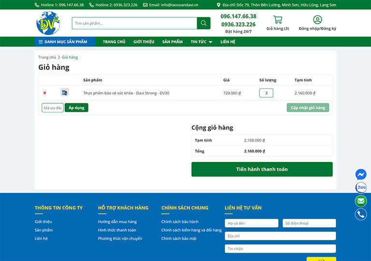Screen dimensions: 371x261
Task: Open Chính sách bảo hành link
Action: pos(180,221)
